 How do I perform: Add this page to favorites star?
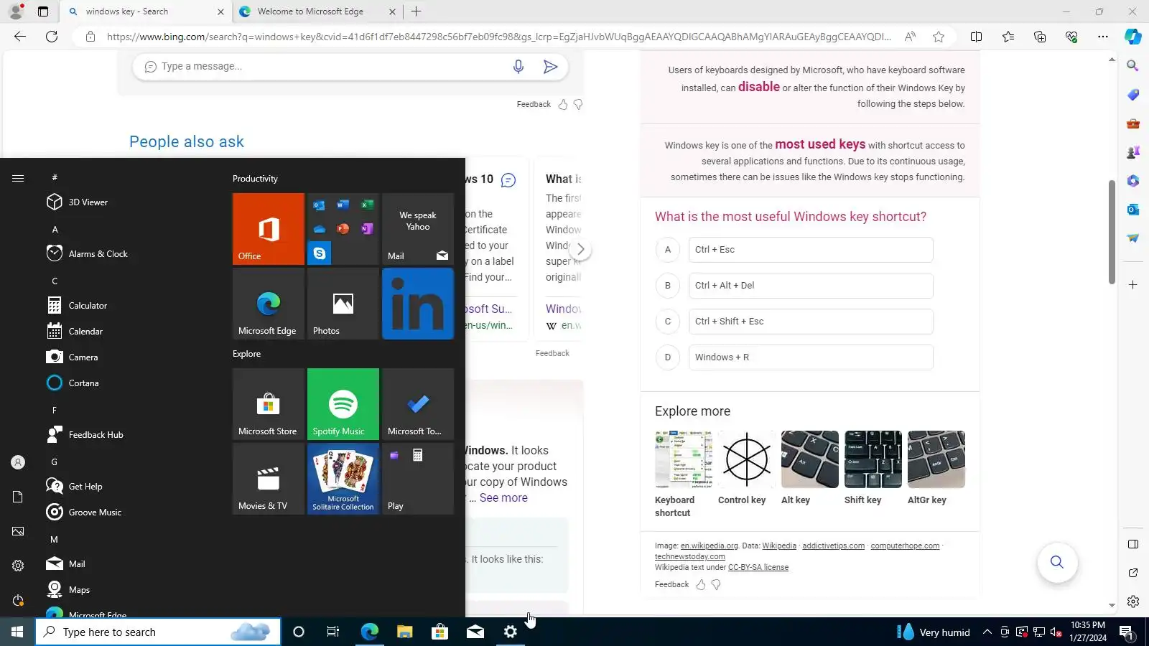coord(939,37)
